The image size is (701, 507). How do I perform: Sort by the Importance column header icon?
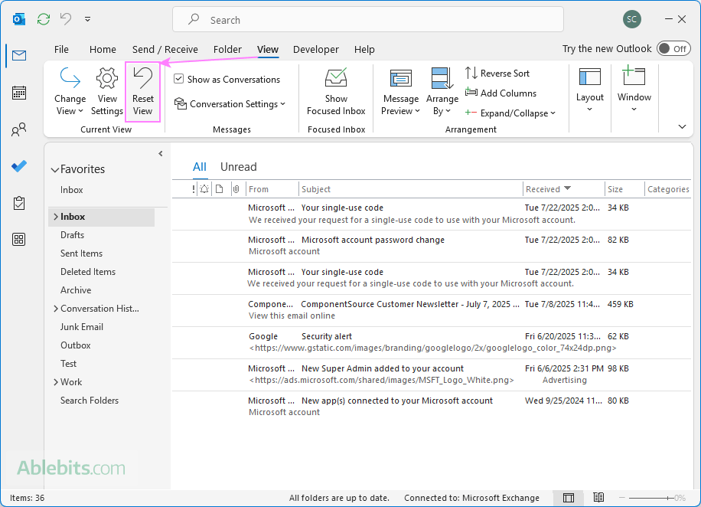pyautogui.click(x=194, y=189)
